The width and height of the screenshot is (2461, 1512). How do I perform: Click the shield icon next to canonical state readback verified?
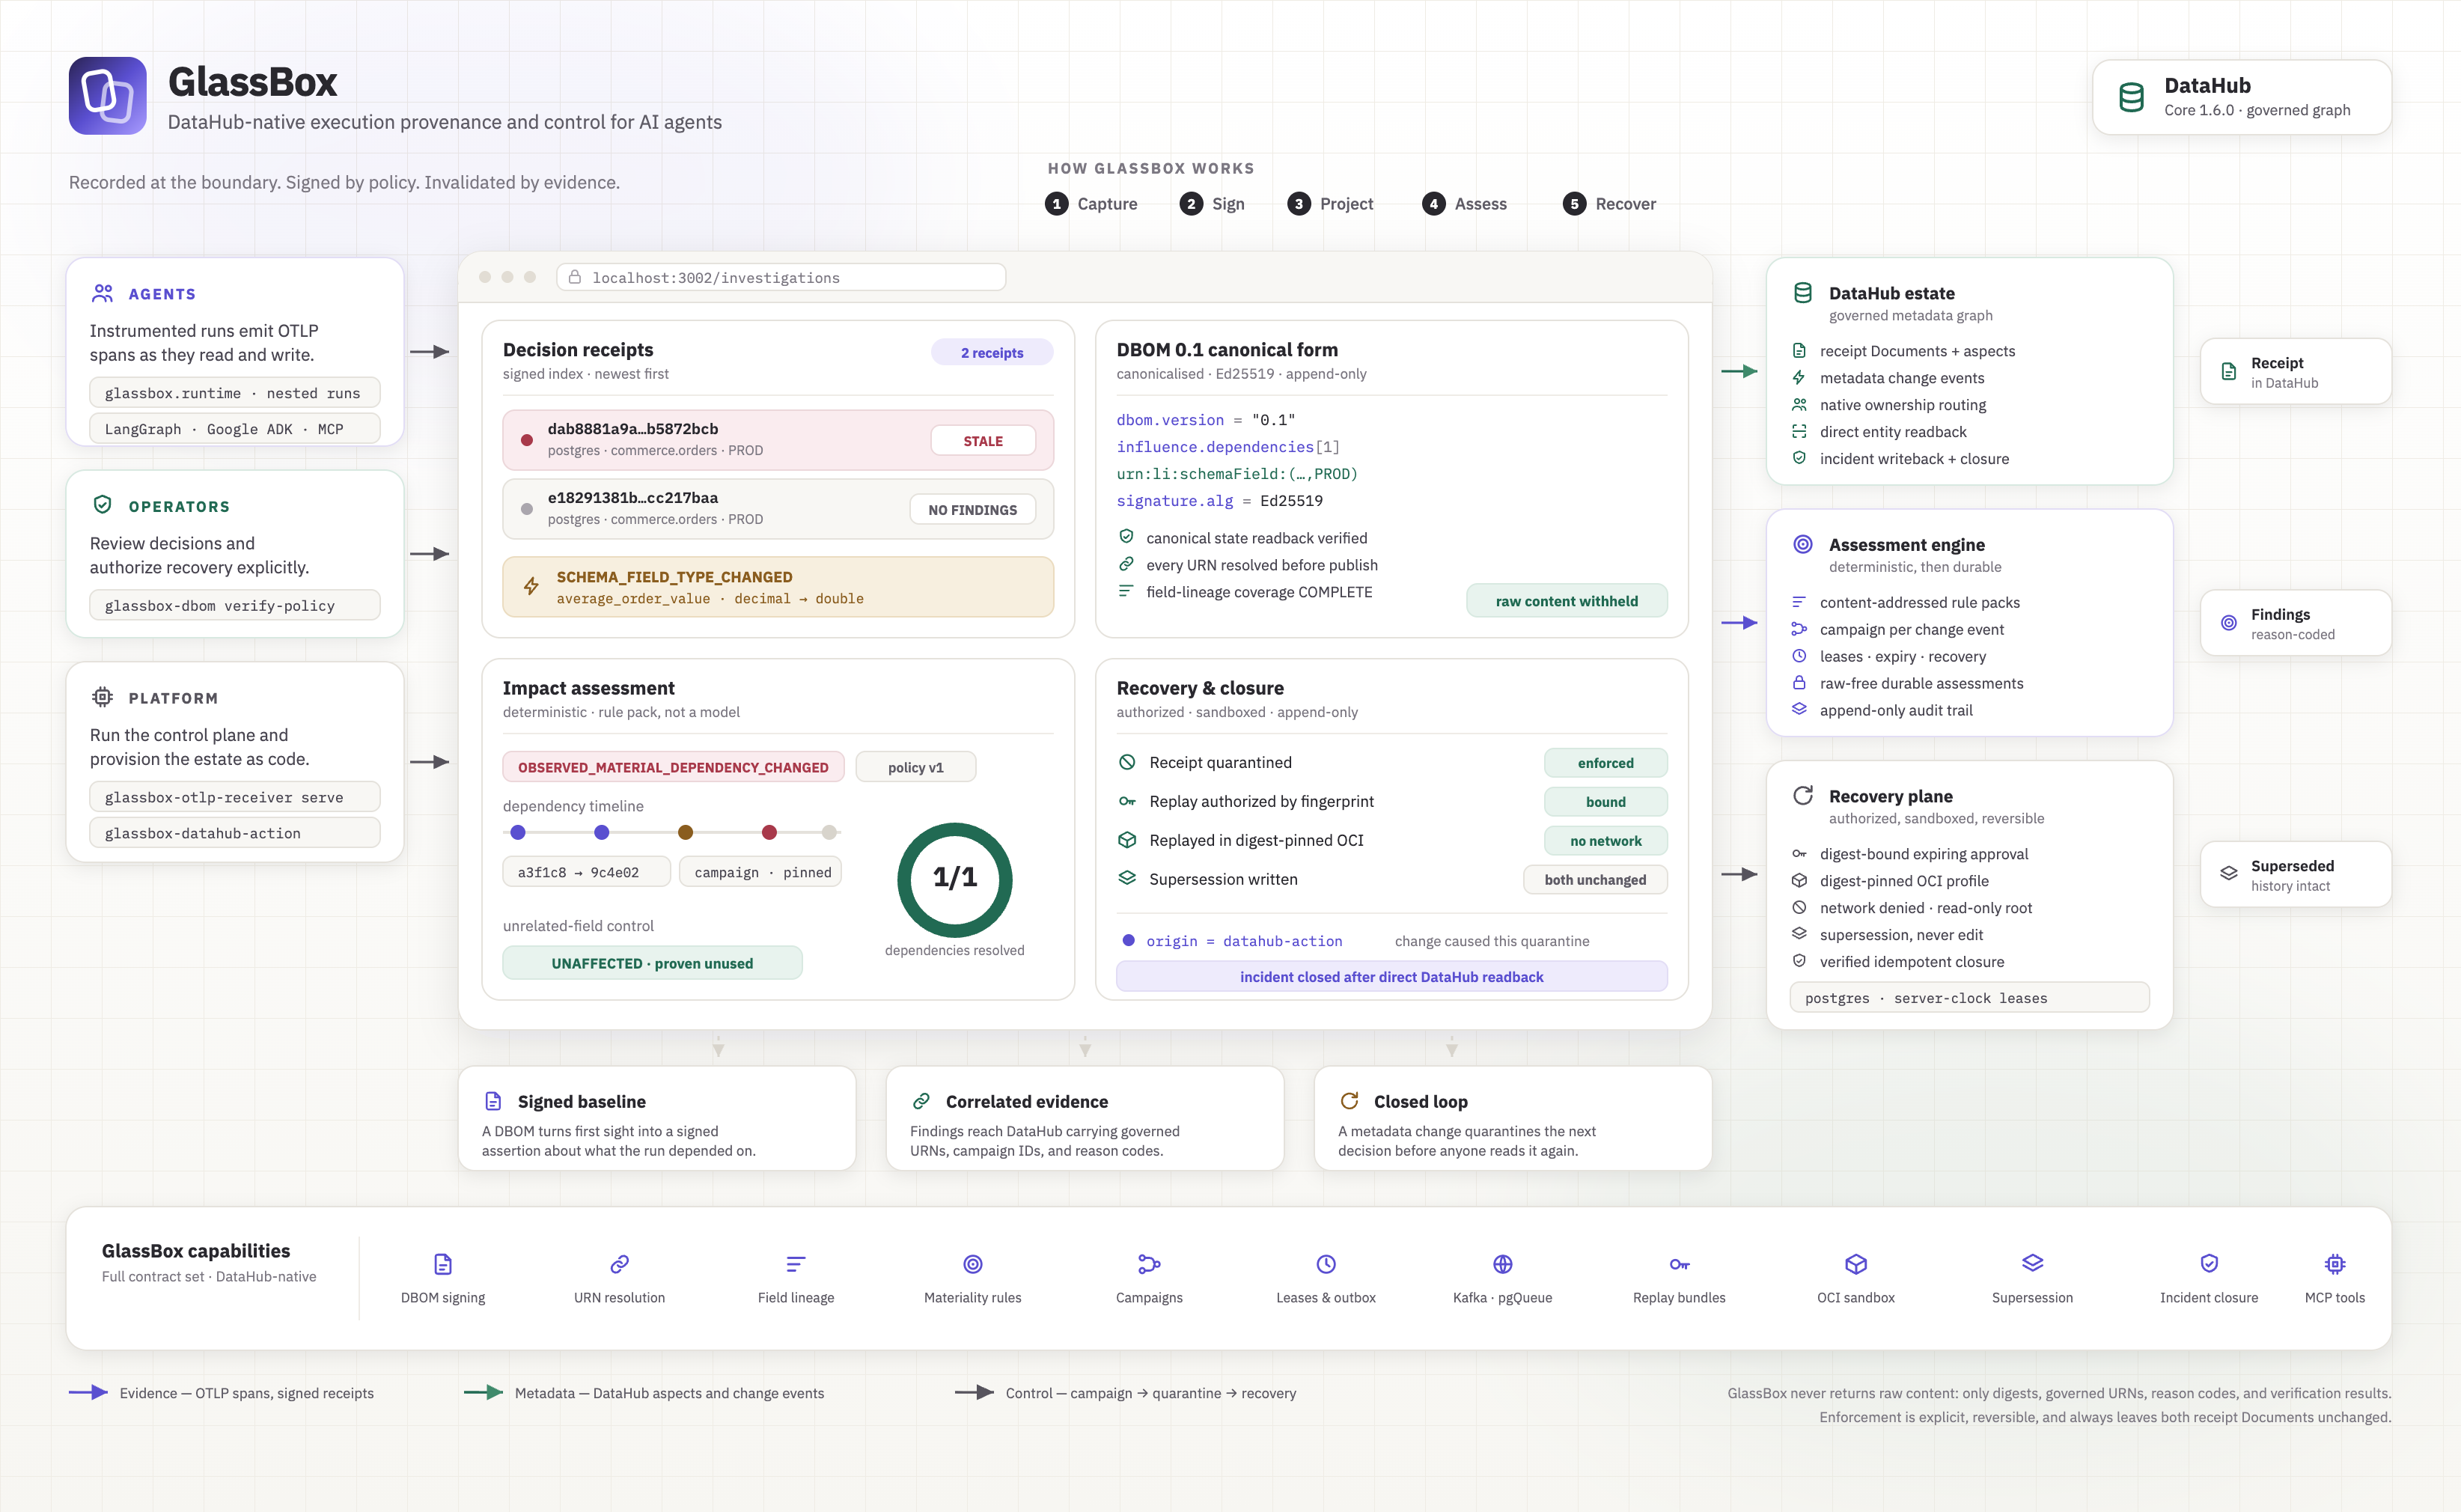(x=1126, y=537)
